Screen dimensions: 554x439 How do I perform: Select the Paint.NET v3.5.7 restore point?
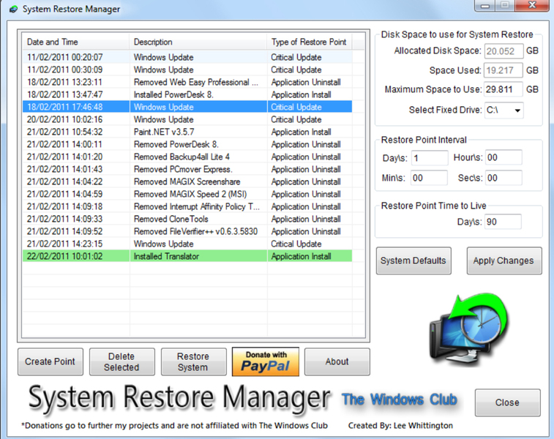(x=187, y=132)
